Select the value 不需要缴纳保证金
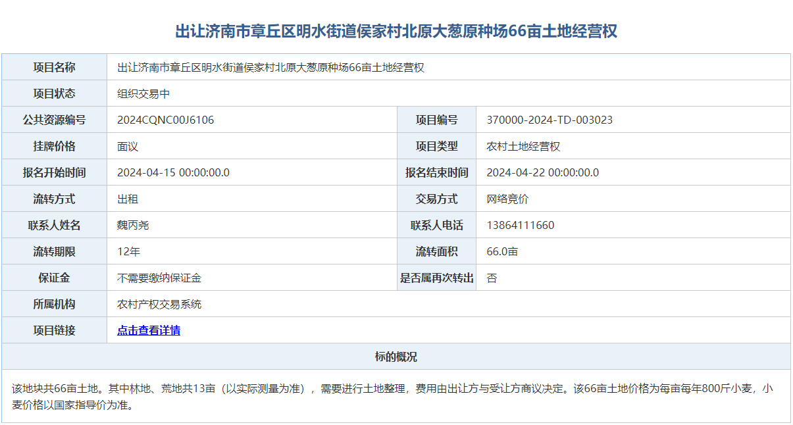Viewport: 793px width, 425px height. click(x=159, y=278)
